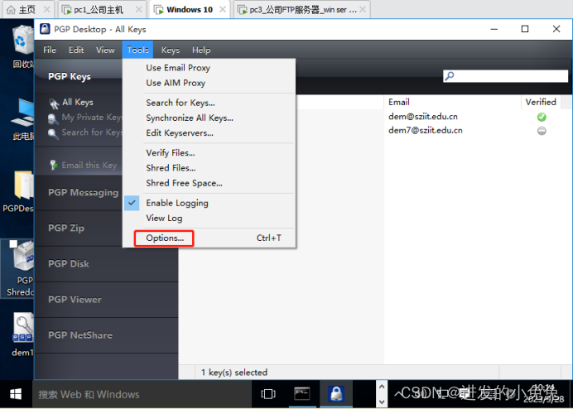573x409 pixels.
Task: Open the Keys menu
Action: click(x=171, y=50)
